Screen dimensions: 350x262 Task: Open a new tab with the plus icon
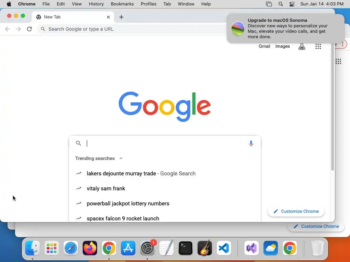point(121,17)
